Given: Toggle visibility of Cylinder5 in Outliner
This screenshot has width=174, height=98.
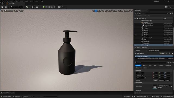Looking at the screenshot, I should [x=135, y=34].
